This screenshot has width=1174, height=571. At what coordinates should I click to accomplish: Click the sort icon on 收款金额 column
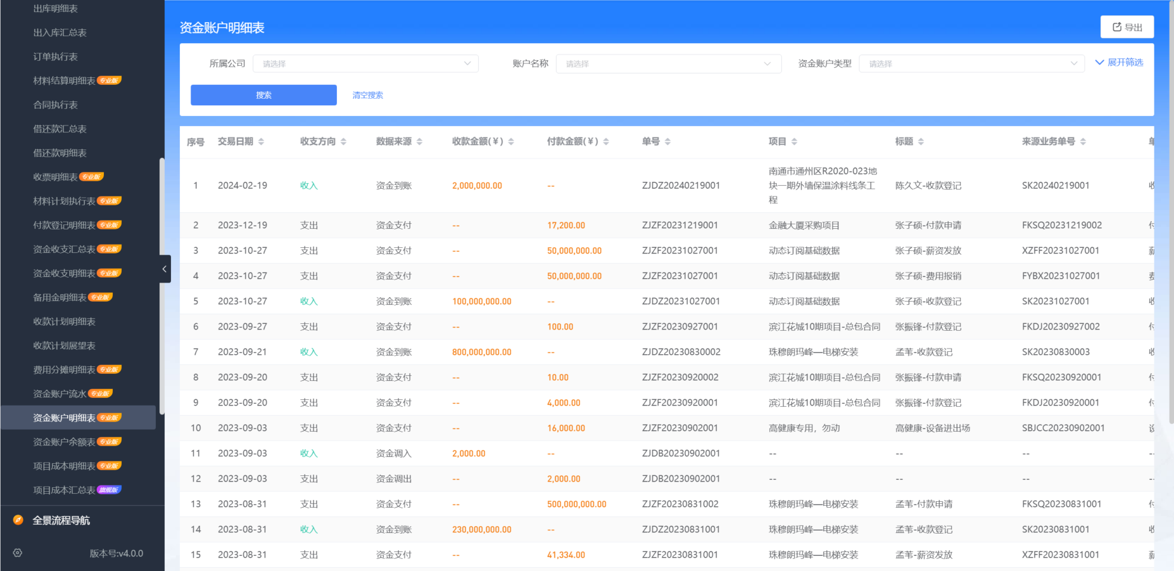coord(511,141)
